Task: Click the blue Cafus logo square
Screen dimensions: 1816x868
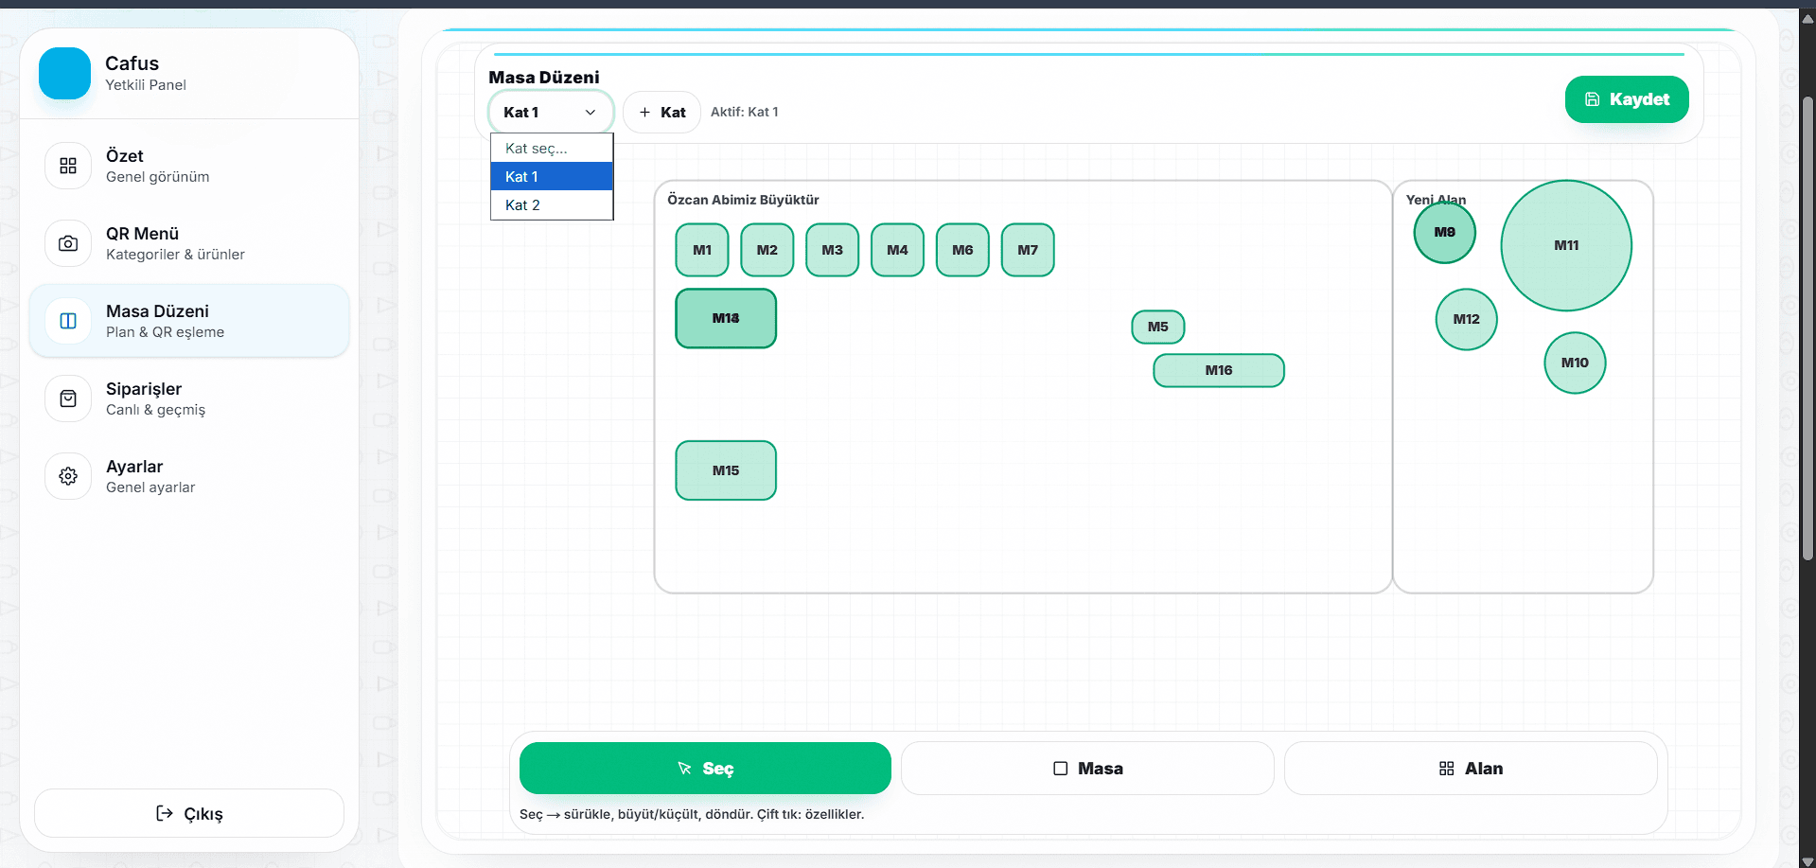Action: tap(64, 73)
